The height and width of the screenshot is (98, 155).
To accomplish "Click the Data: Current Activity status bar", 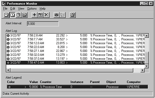I will click(77, 94).
